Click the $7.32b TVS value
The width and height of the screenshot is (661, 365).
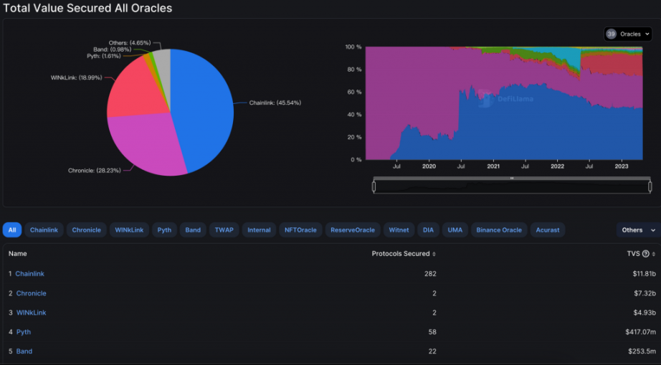(645, 293)
